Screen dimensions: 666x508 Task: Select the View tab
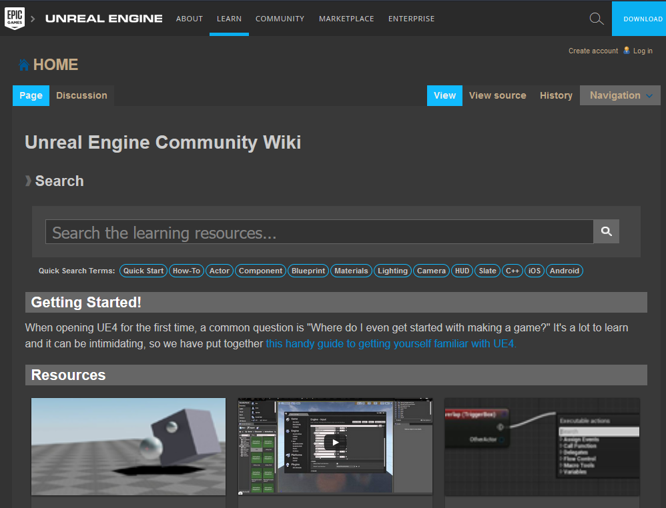pyautogui.click(x=444, y=95)
